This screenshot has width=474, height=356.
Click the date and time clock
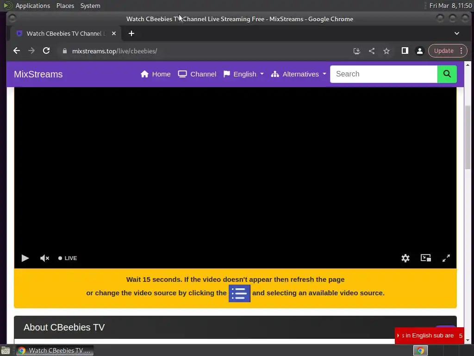(451, 6)
